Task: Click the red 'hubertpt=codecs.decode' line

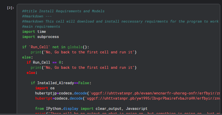Action: click(128, 98)
